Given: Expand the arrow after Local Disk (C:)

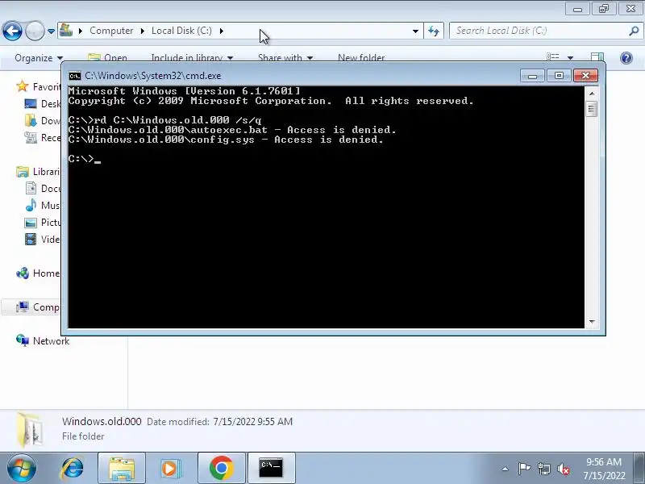Looking at the screenshot, I should point(221,31).
